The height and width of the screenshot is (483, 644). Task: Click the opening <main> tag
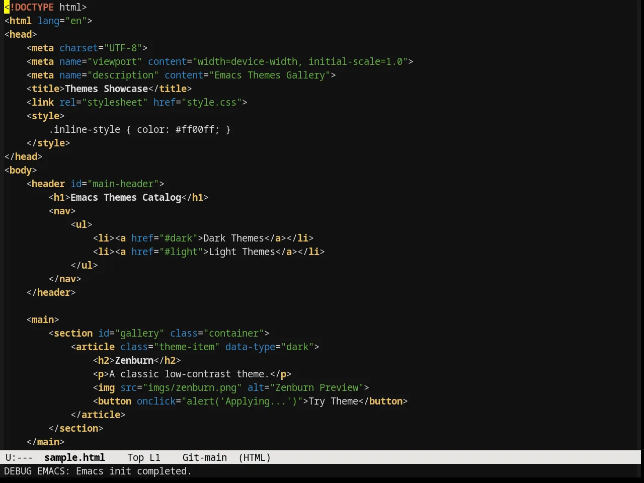point(43,319)
